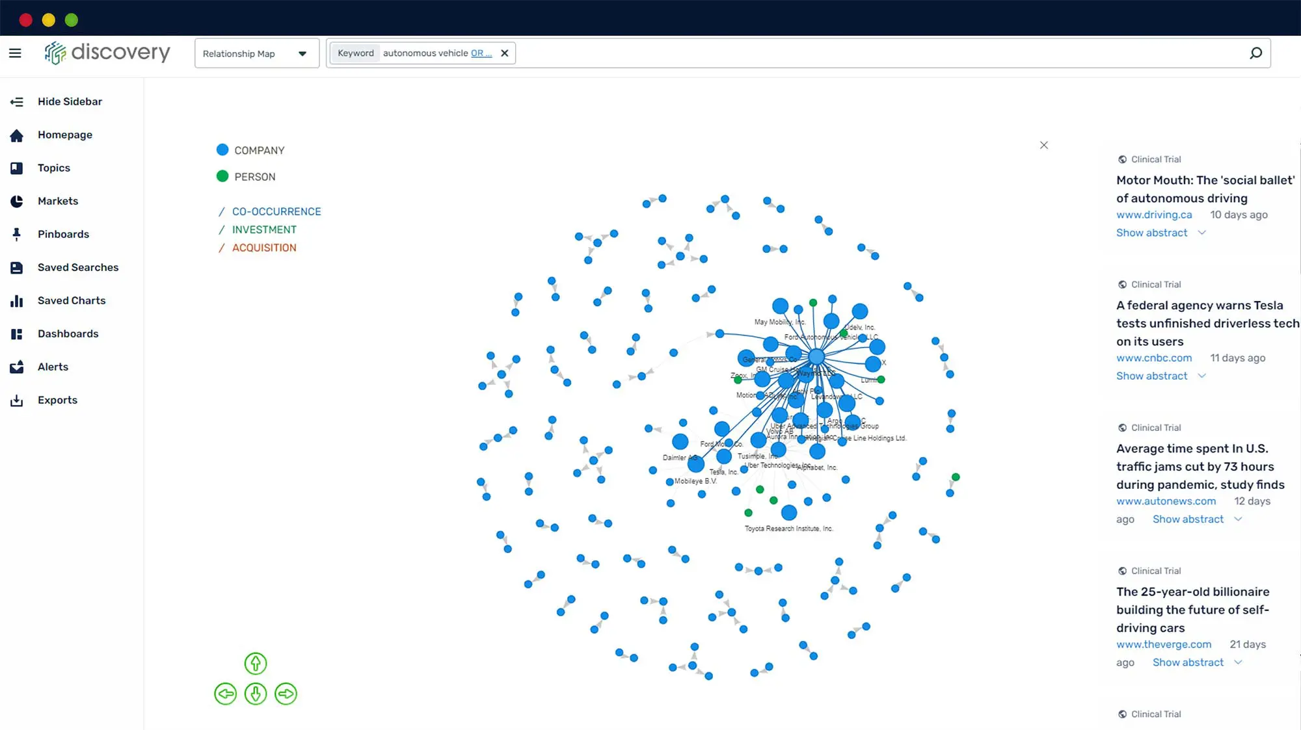Open the hamburger menu
The image size is (1301, 730).
pos(15,53)
